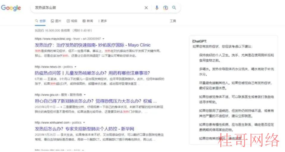Expand the news.cn URL dropdown arrow
Screen dimensions: 285x152
pos(75,67)
